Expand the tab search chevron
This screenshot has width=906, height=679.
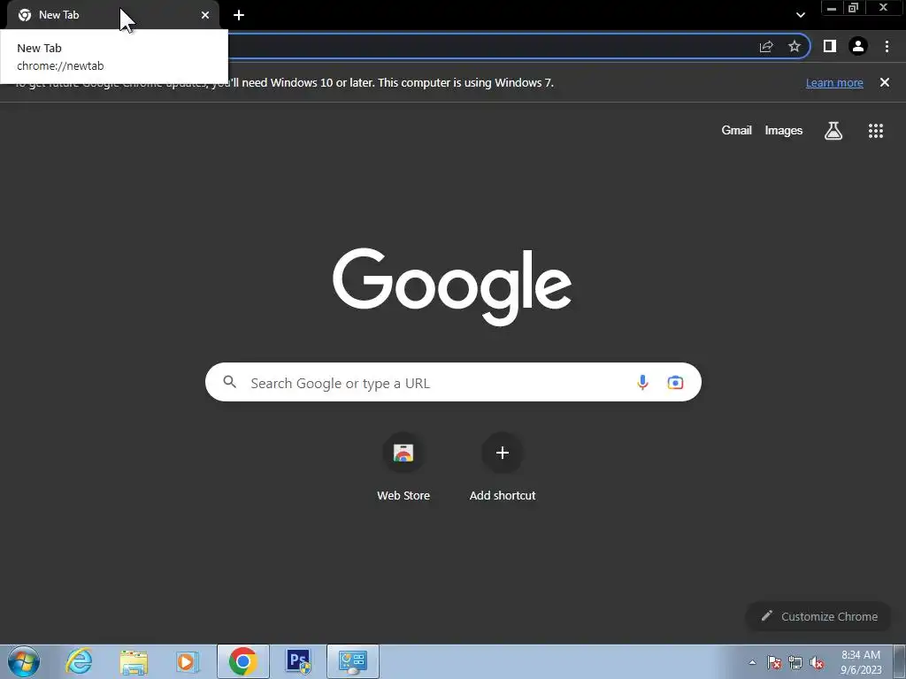point(800,15)
